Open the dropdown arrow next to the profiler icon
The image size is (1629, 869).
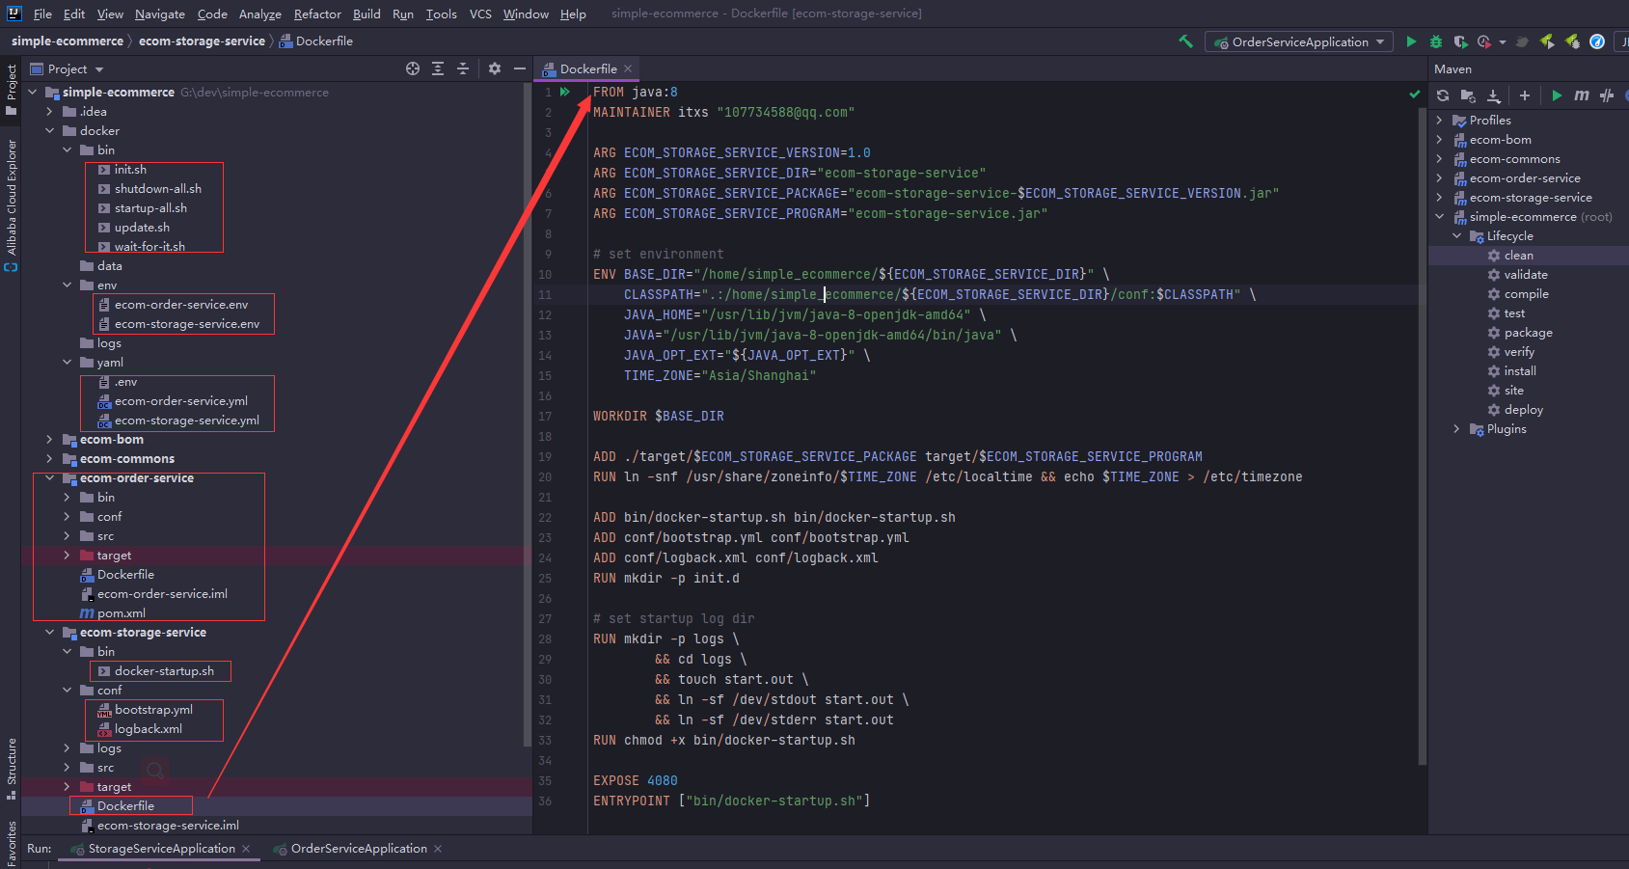tap(1503, 42)
